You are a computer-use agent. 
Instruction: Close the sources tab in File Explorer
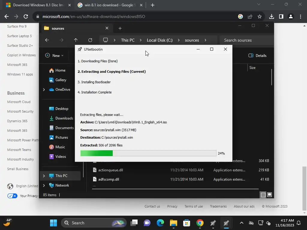[x=107, y=28]
